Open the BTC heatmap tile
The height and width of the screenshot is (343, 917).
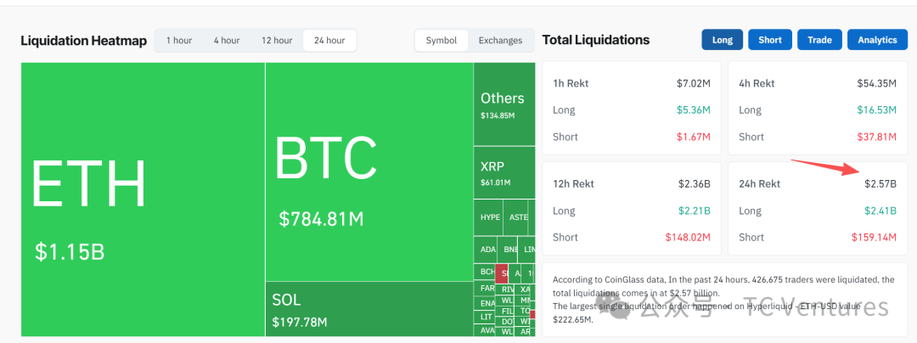pyautogui.click(x=369, y=171)
